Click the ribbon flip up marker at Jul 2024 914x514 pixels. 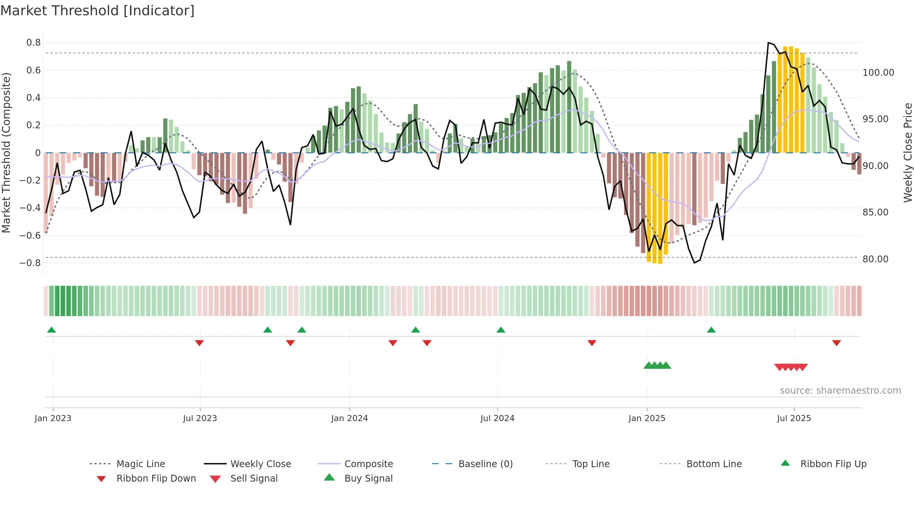[501, 330]
